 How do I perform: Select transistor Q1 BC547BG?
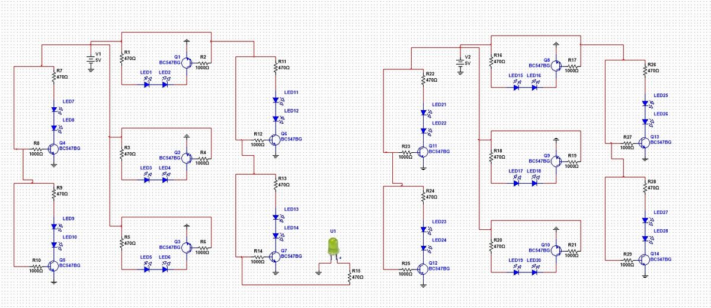click(x=185, y=62)
